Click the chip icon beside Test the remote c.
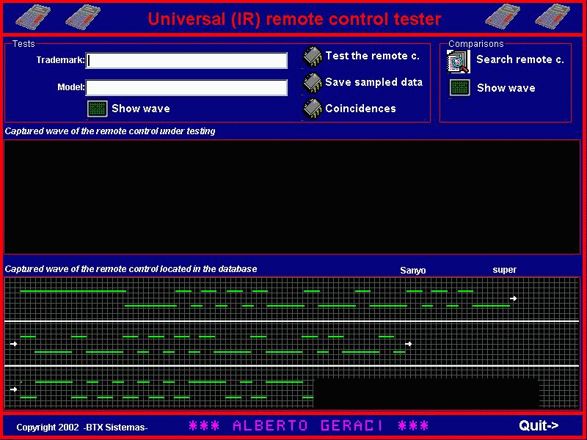Image resolution: width=587 pixels, height=440 pixels. 313,56
